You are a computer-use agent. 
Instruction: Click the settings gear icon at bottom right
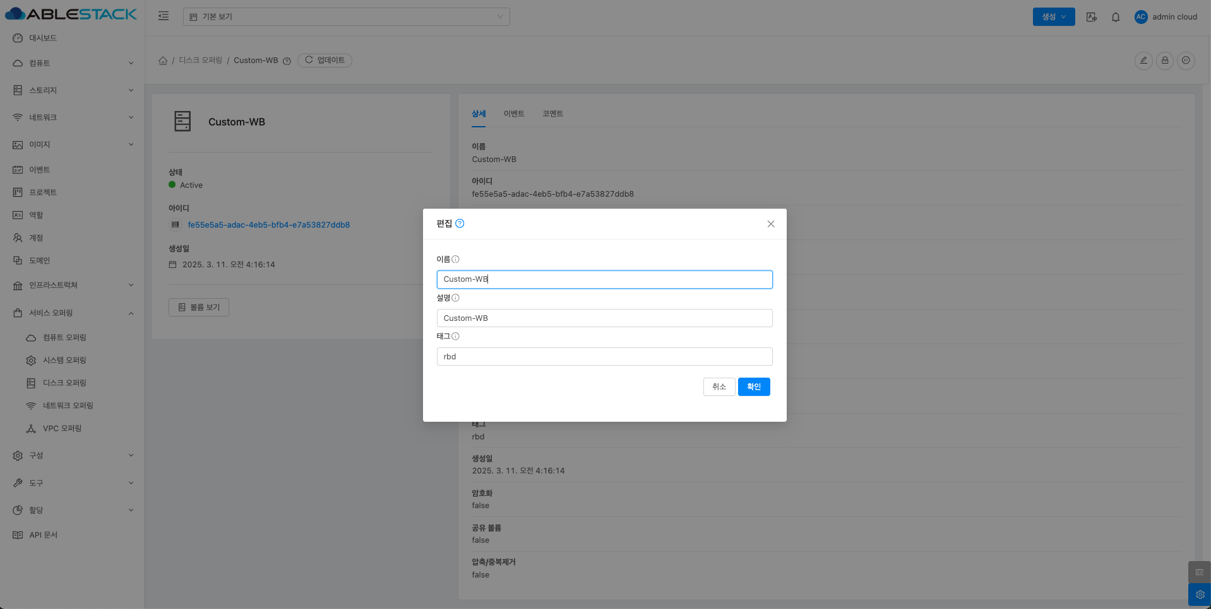(1200, 594)
